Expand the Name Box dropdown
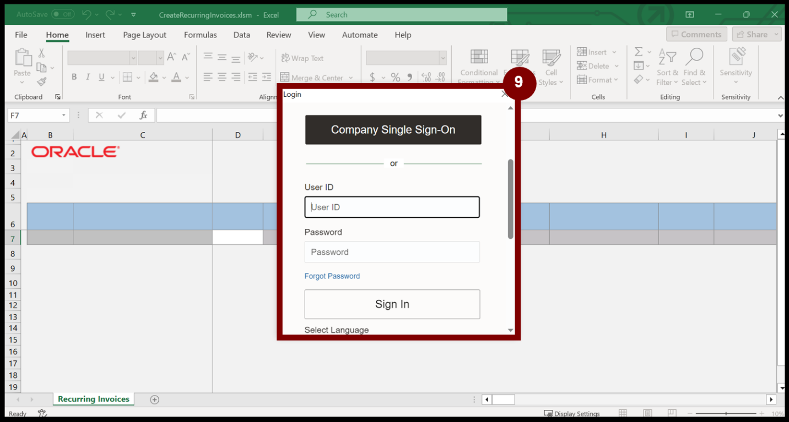Screen dimensions: 789x422 pos(64,115)
